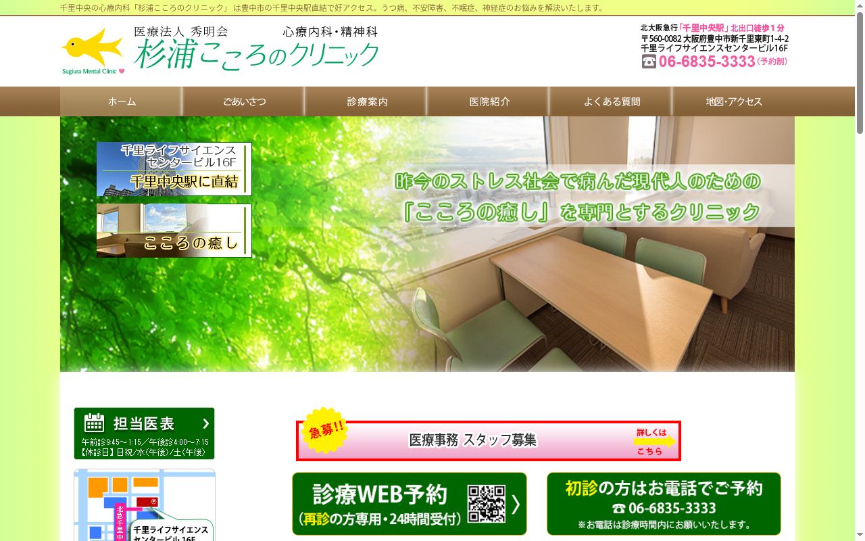Click phone number 06-6835-3333 in header
The image size is (865, 541).
click(707, 62)
